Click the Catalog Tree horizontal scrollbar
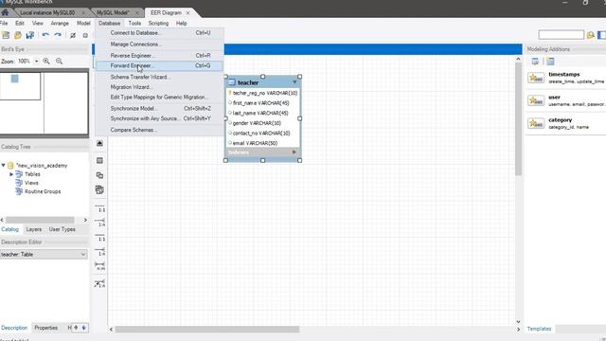 40,220
